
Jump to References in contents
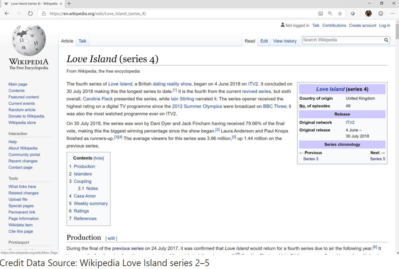click(x=85, y=219)
